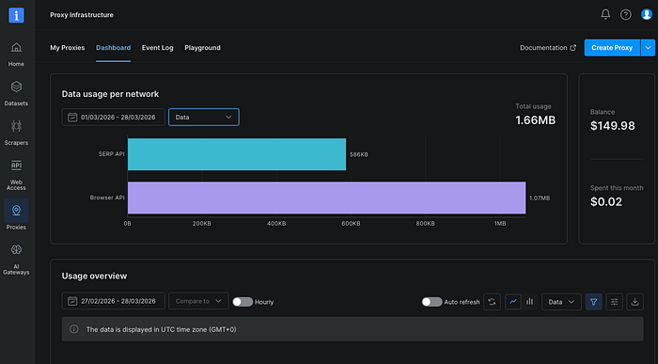Screen dimensions: 658x364
Task: Open the help question mark icon
Action: 626,15
